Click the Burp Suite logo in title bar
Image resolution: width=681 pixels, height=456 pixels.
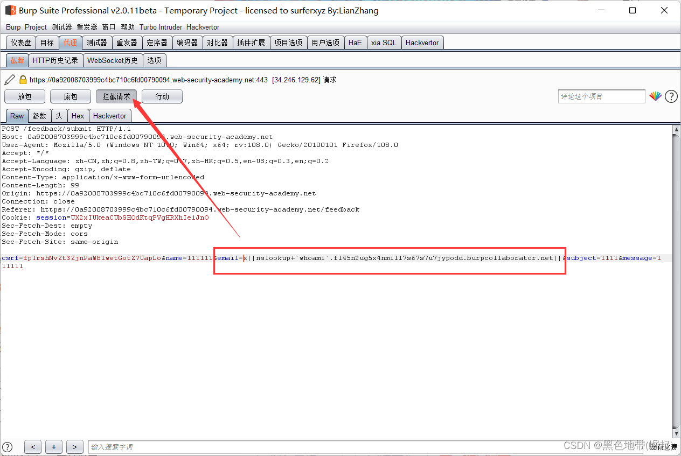[10, 10]
